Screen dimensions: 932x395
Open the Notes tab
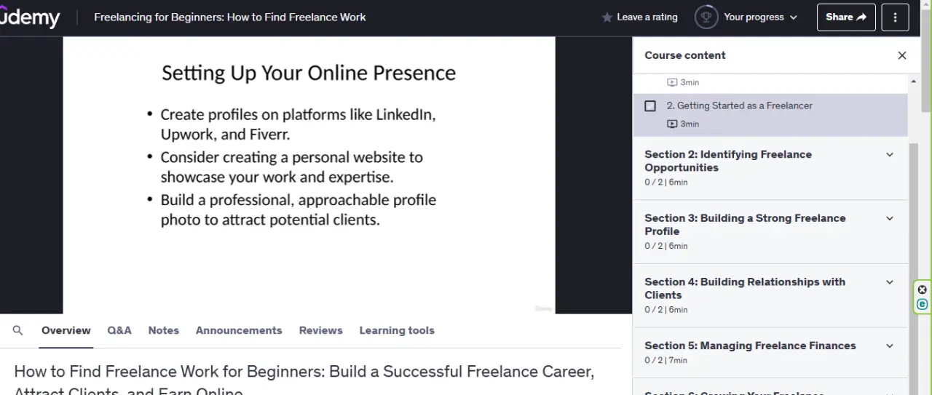[163, 330]
